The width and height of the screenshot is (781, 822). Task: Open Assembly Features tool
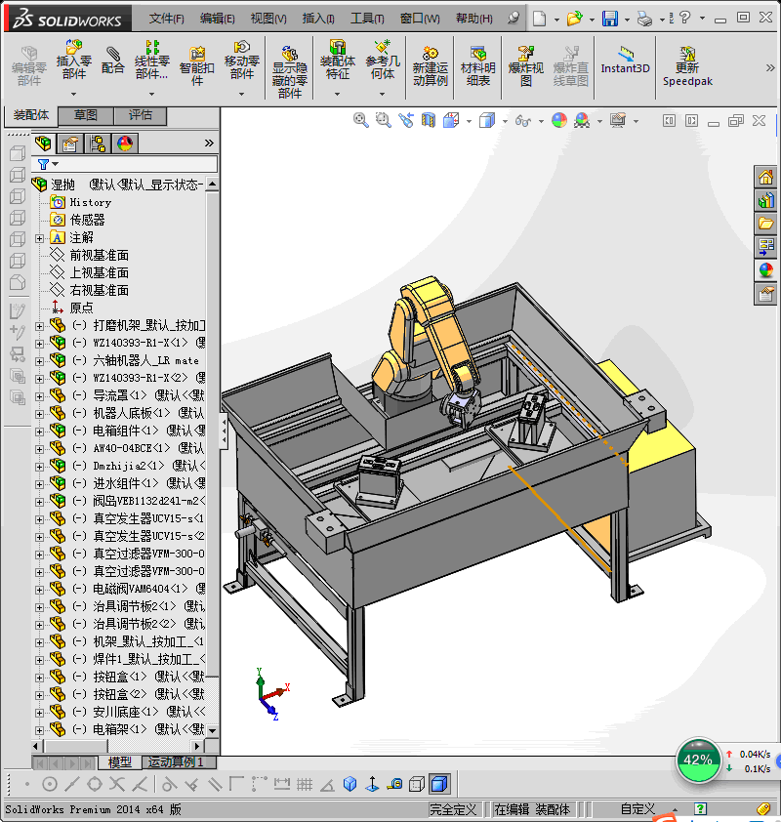337,61
